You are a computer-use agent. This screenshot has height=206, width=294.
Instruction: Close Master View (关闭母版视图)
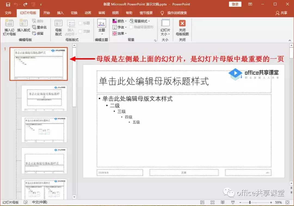tap(182, 27)
